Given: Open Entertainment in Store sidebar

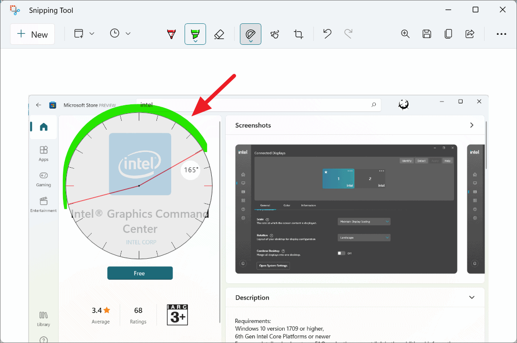Looking at the screenshot, I should click(x=43, y=205).
